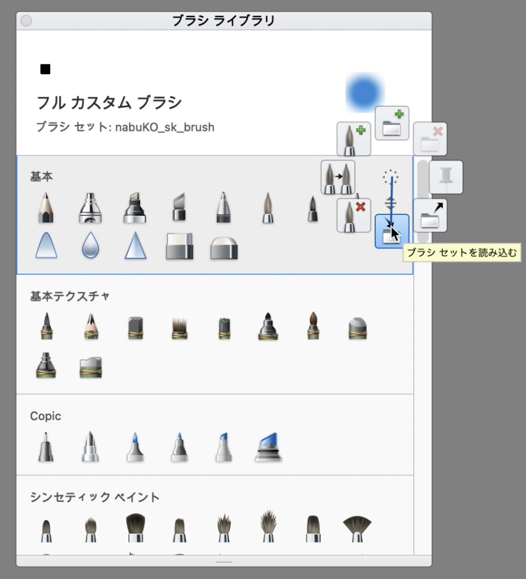The width and height of the screenshot is (526, 579).
Task: Delete the current brush set
Action: click(430, 139)
